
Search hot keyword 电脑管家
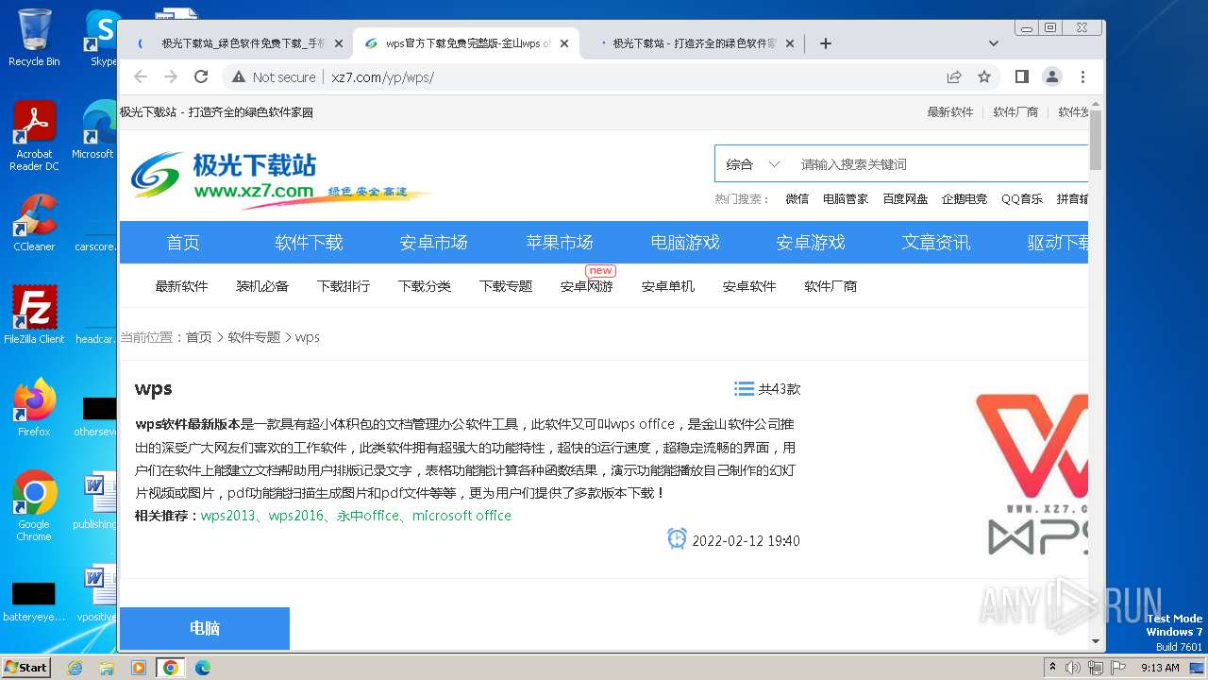click(x=846, y=199)
